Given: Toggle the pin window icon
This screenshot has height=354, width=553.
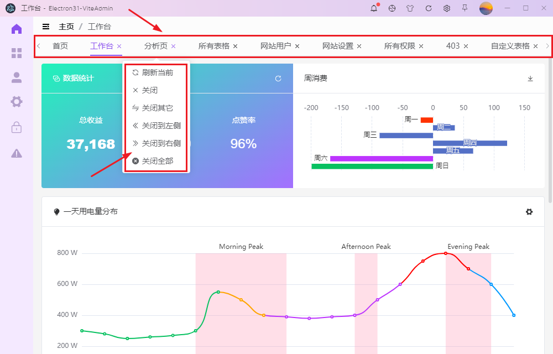Looking at the screenshot, I should (x=465, y=8).
